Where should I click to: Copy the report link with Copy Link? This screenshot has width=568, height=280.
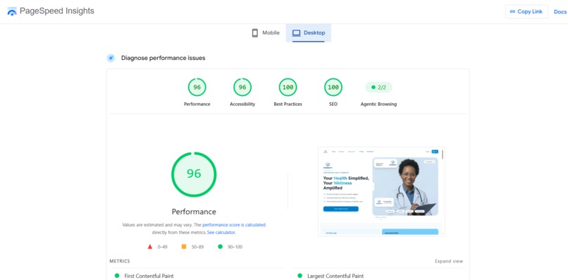(x=526, y=11)
